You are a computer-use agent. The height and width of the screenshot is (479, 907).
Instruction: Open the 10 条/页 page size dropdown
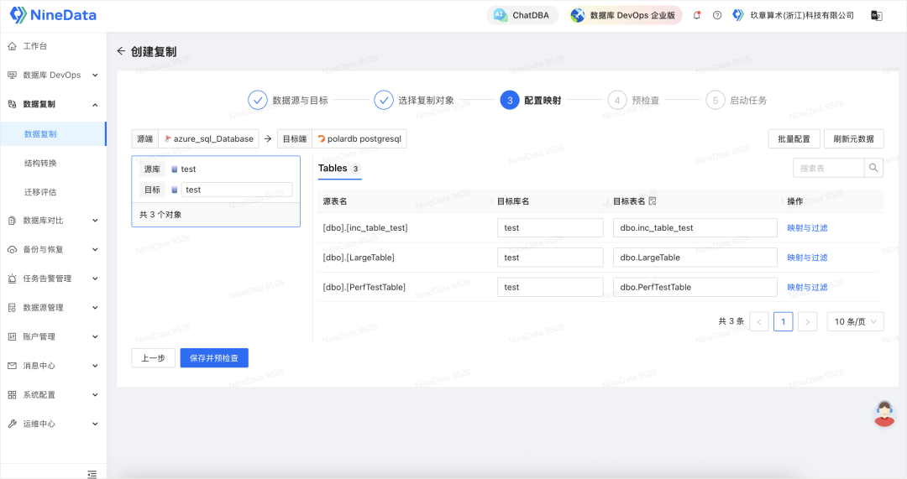pos(855,321)
